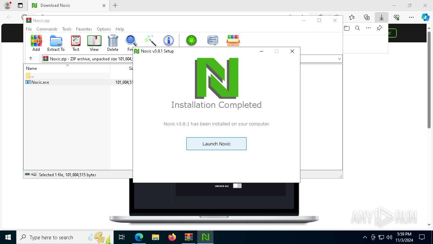Click the Comment speech bubble icon

(212, 41)
